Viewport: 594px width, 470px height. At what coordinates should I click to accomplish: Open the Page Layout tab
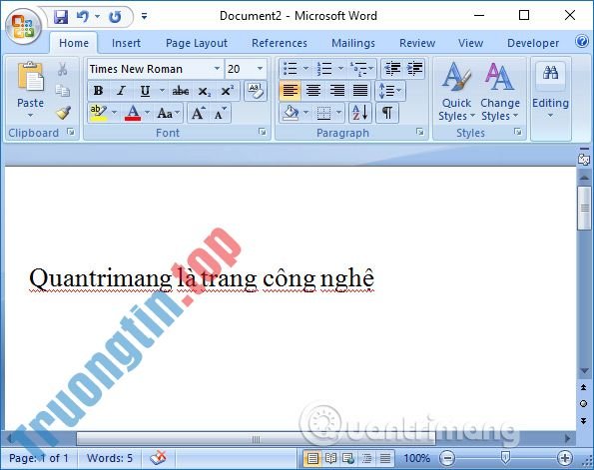[197, 43]
